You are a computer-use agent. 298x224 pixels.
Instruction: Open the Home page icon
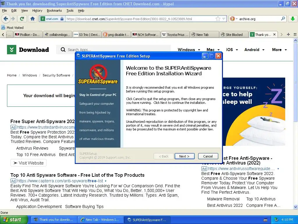point(33,19)
